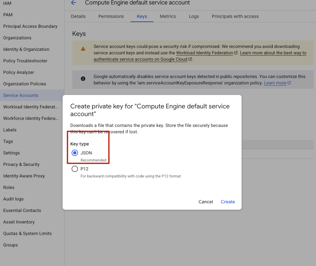Image resolution: width=316 pixels, height=266 pixels.
Task: Open Workload Identity Federation sidebar item
Action: click(x=31, y=107)
